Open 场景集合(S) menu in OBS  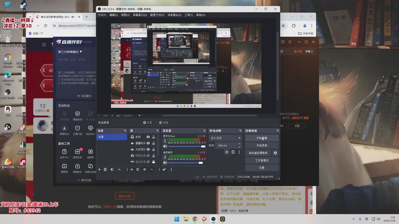pyautogui.click(x=175, y=15)
